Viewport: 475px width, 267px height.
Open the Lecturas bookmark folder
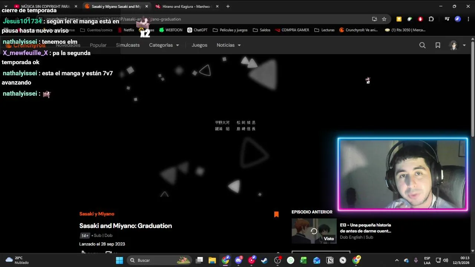(x=324, y=30)
